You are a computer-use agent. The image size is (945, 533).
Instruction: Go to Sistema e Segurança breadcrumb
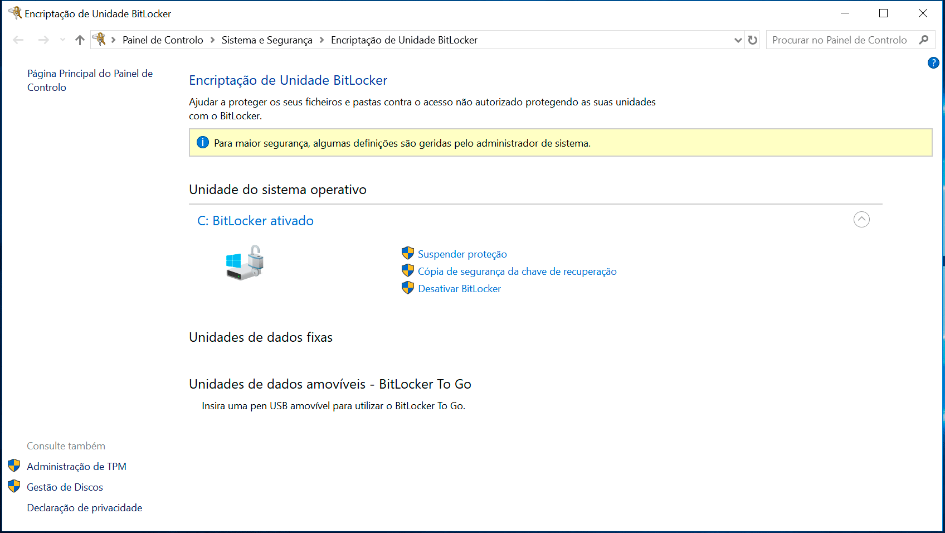[267, 40]
